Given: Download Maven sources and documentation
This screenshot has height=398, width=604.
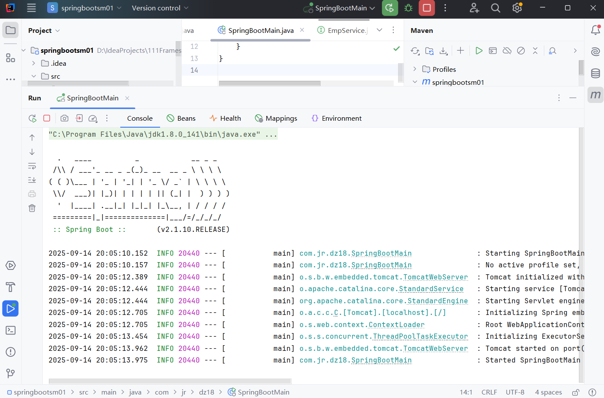Looking at the screenshot, I should 443,51.
